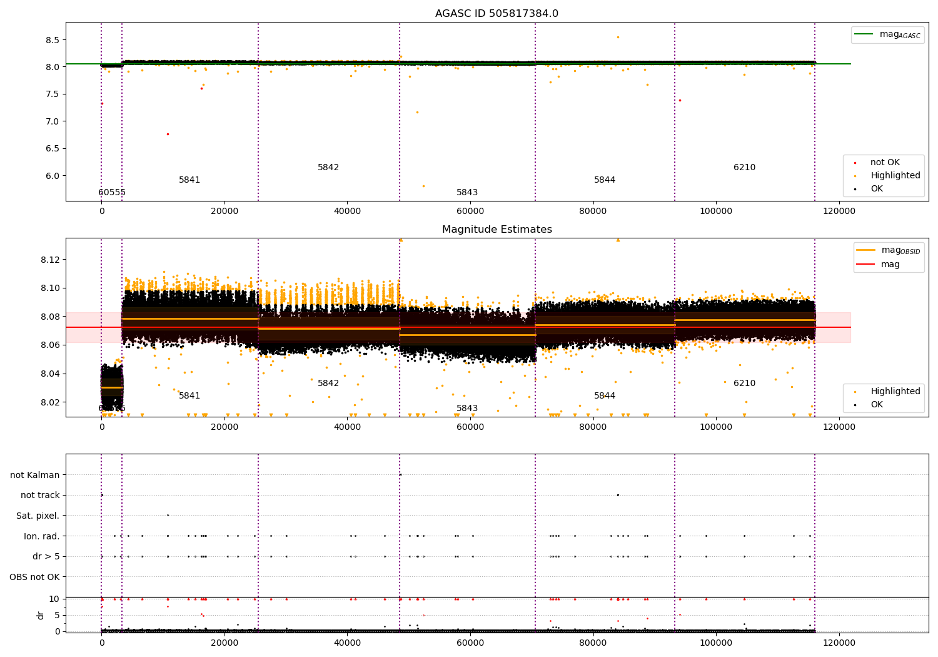The image size is (938, 657).
Task: Click y-axis tick 8.5 on the top plot
Action: point(53,40)
